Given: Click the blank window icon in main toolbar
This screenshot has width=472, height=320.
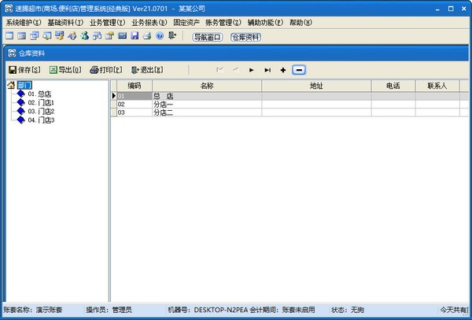Looking at the screenshot, I should coord(9,36).
